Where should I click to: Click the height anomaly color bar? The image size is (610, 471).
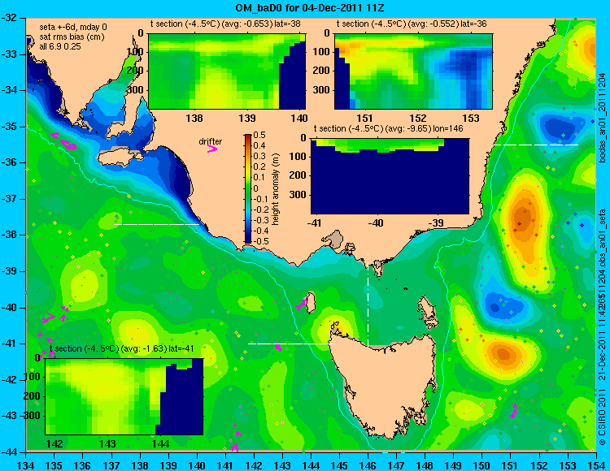pos(248,188)
